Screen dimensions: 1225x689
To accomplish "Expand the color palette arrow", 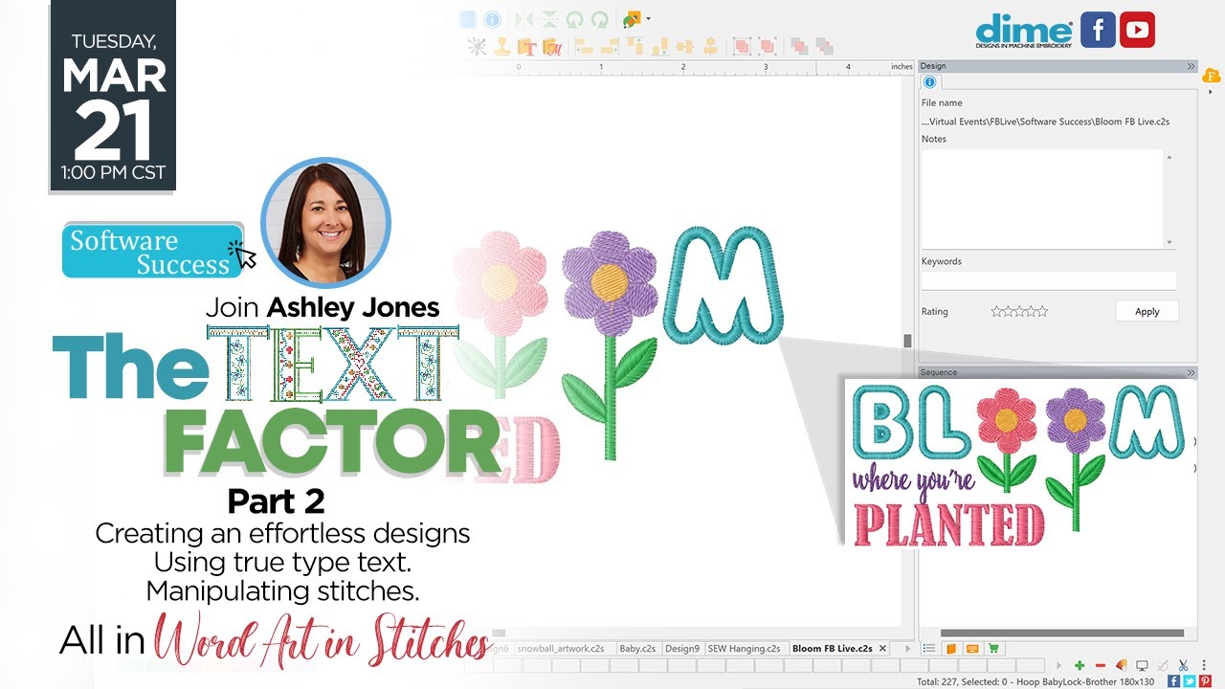I will click(1059, 665).
